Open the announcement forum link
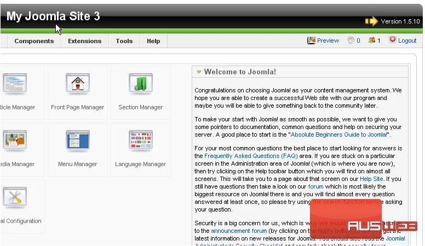 click(x=239, y=231)
